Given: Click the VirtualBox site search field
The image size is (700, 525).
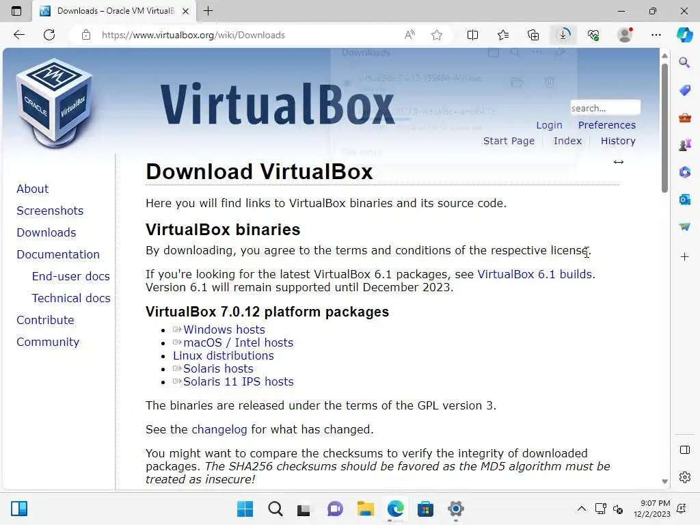Looking at the screenshot, I should click(x=605, y=108).
